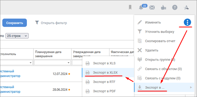Image resolution: width=197 pixels, height=97 pixels.
Task: Click module icon beside Связать с модулем
Action: point(139,78)
